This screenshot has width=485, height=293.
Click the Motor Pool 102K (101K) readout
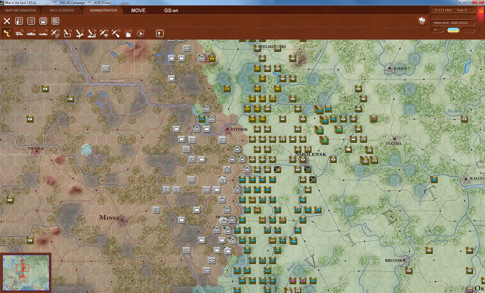coord(452,23)
